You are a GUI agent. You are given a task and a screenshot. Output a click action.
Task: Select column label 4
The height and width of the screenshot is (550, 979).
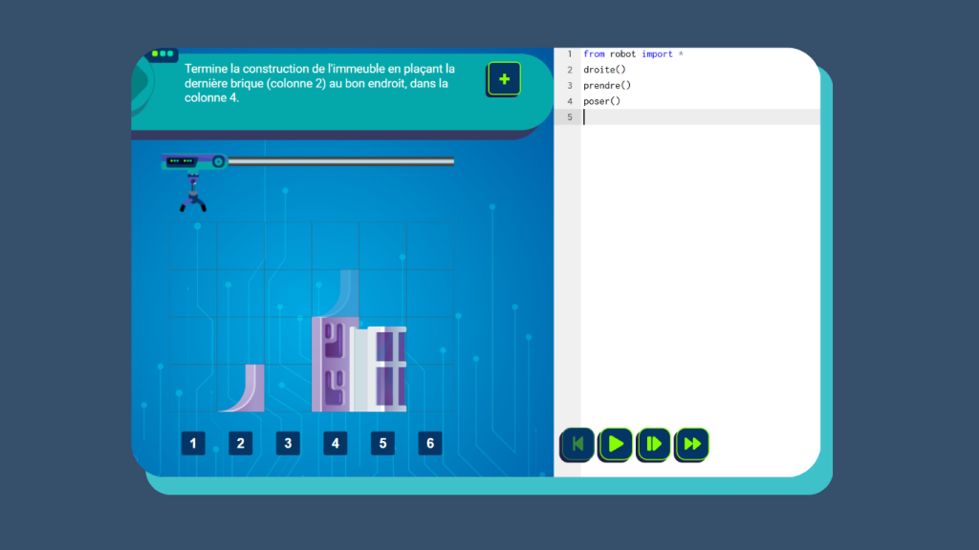(335, 443)
